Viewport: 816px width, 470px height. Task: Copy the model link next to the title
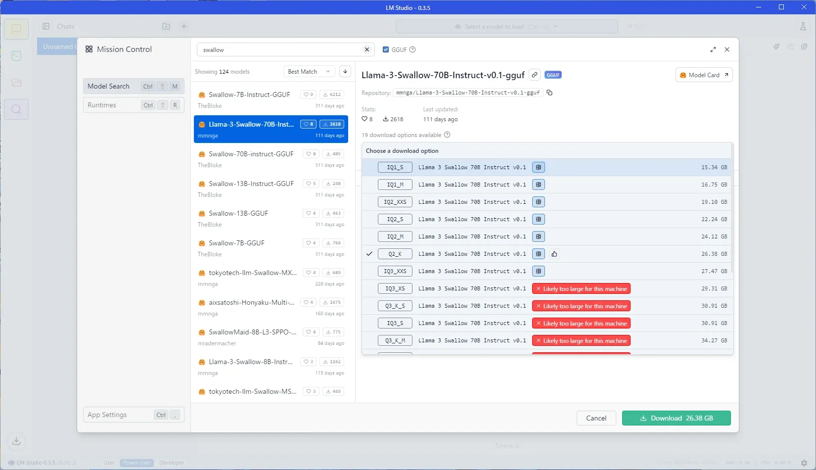534,75
